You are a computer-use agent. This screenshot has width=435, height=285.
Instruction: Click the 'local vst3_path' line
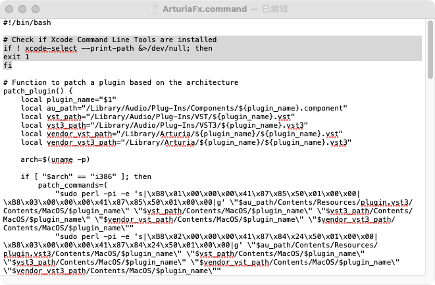pos(165,126)
